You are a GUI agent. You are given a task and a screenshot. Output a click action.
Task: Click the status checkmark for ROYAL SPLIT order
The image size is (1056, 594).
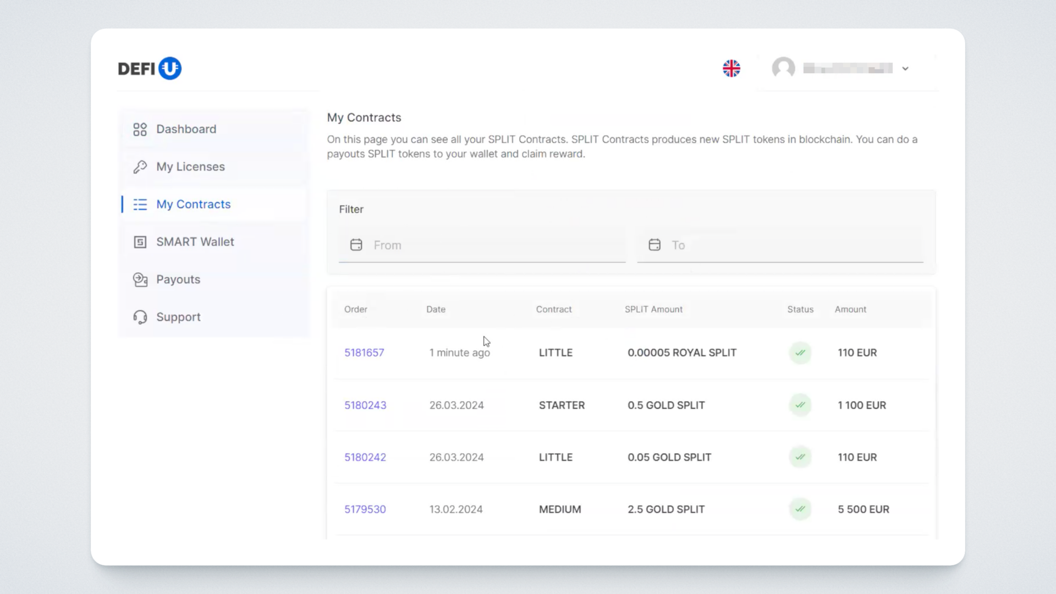click(x=800, y=353)
